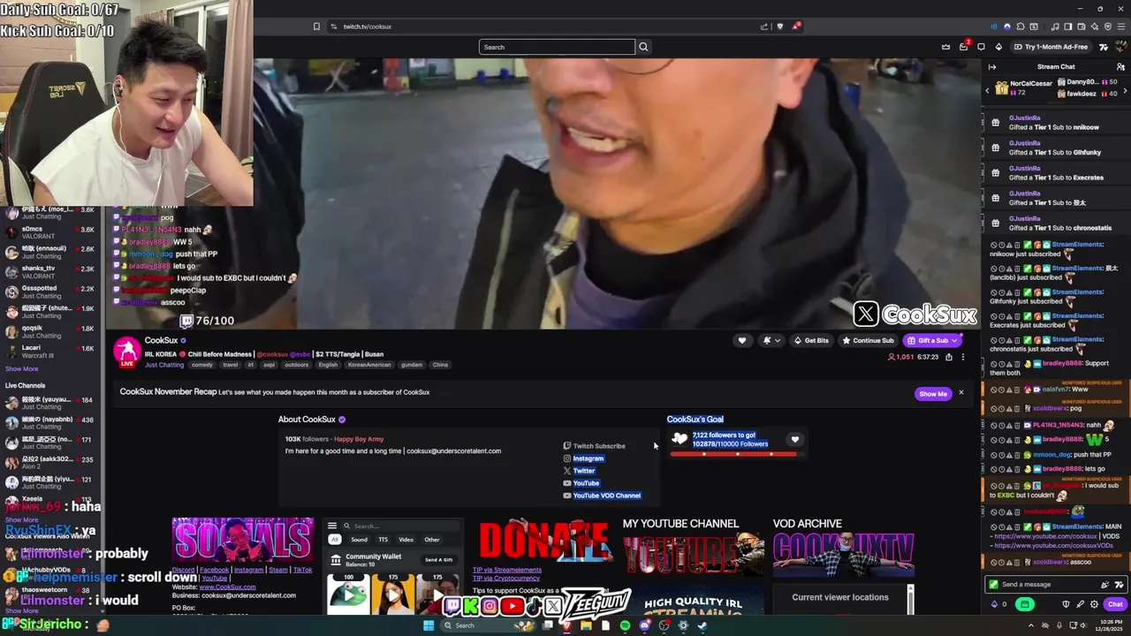1131x636 pixels.
Task: Open the browser wallet icon
Action: pyautogui.click(x=1081, y=26)
